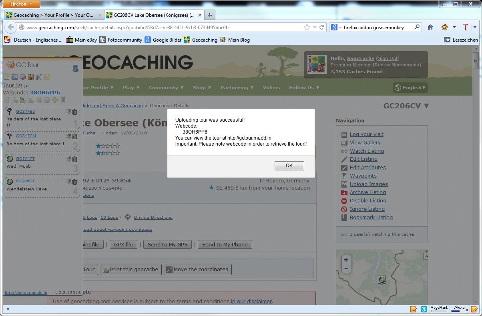The image size is (482, 316).
Task: Open the Edit Attributes link
Action: point(368,168)
